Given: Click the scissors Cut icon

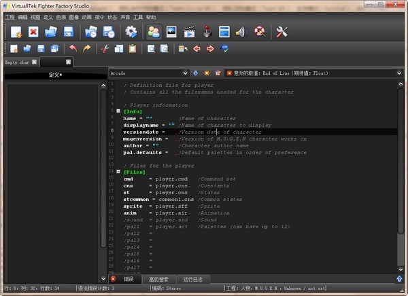Looking at the screenshot, I should 104,49.
